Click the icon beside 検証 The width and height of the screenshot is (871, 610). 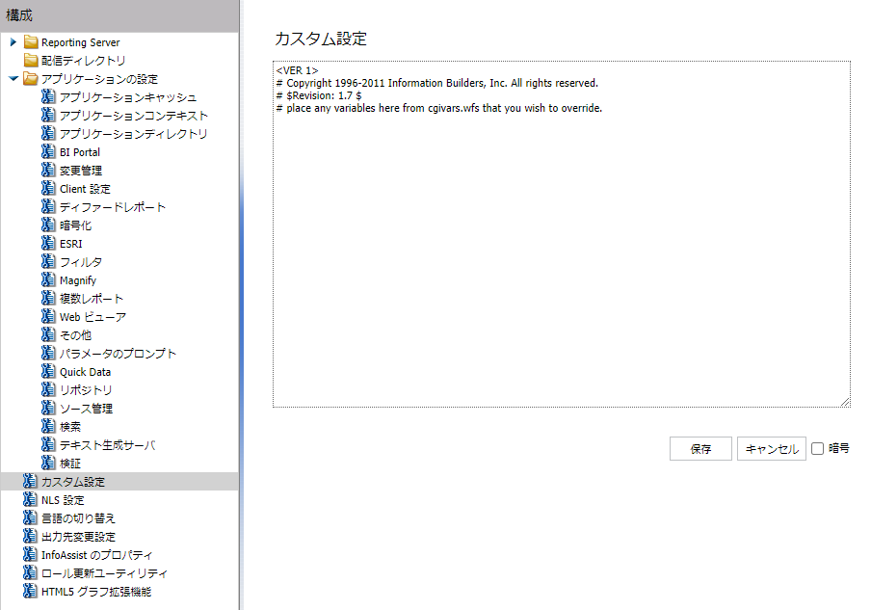(x=48, y=464)
